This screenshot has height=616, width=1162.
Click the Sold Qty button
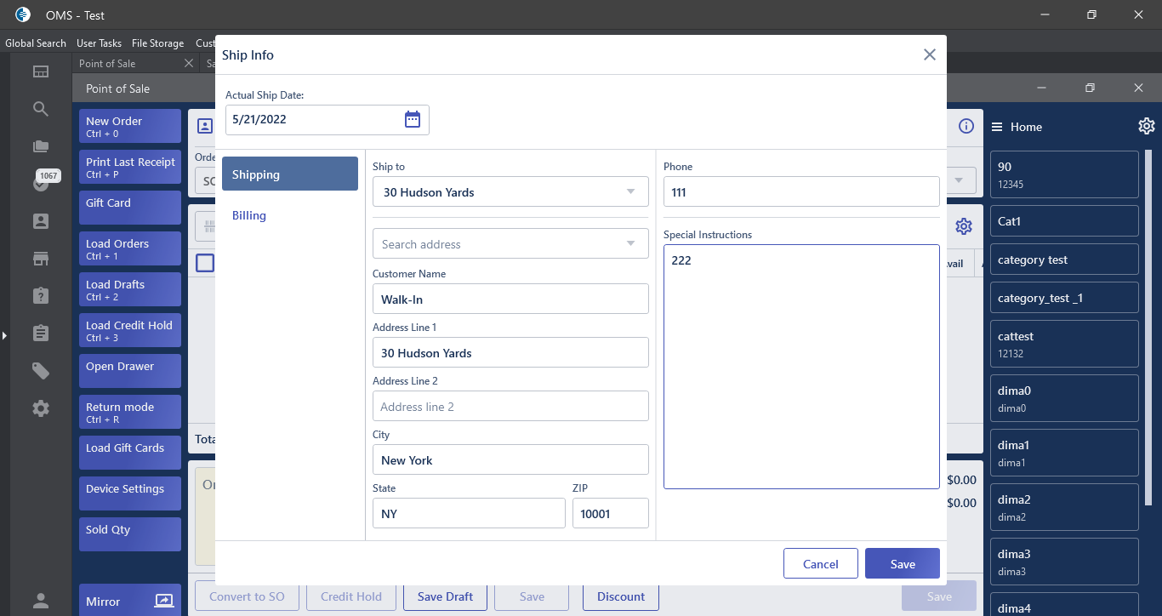point(130,534)
